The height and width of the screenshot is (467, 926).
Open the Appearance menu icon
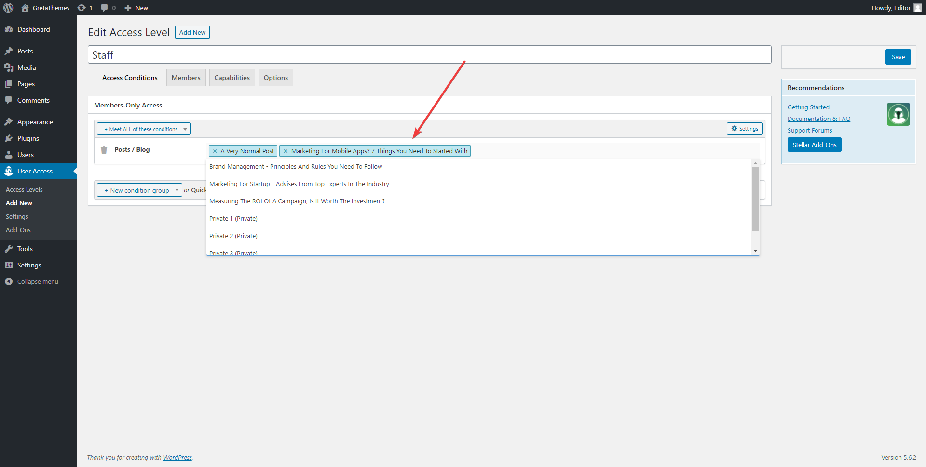pyautogui.click(x=9, y=122)
